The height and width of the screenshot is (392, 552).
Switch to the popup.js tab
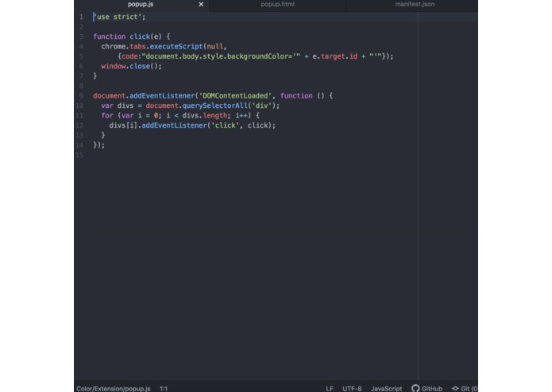point(141,4)
